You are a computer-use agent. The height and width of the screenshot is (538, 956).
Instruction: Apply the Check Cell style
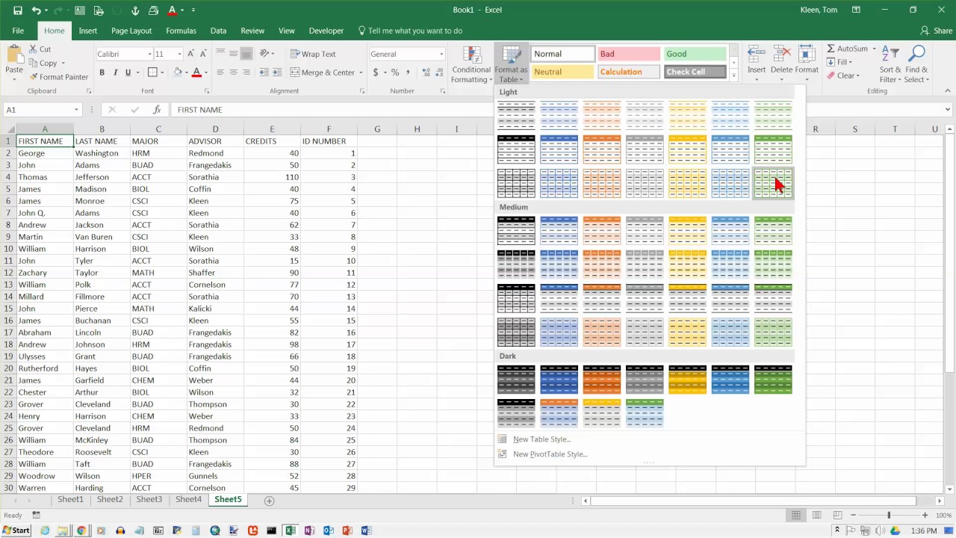pos(695,72)
